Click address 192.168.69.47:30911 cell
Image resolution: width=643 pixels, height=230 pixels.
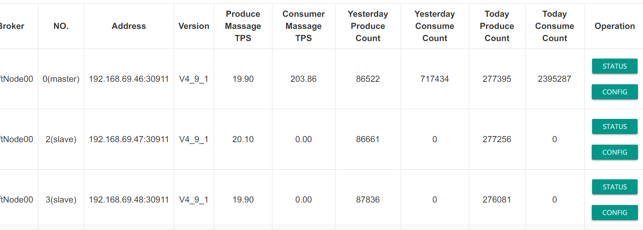129,139
